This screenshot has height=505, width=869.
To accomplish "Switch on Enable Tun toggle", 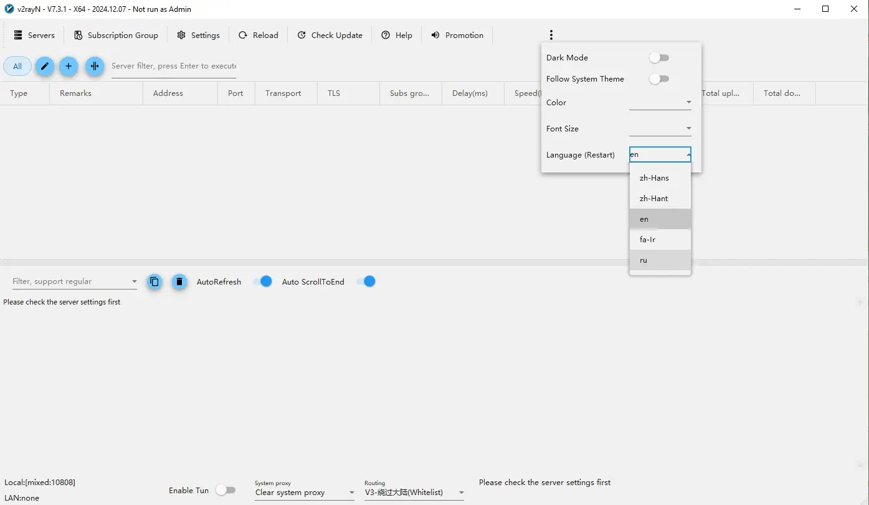I will point(226,490).
